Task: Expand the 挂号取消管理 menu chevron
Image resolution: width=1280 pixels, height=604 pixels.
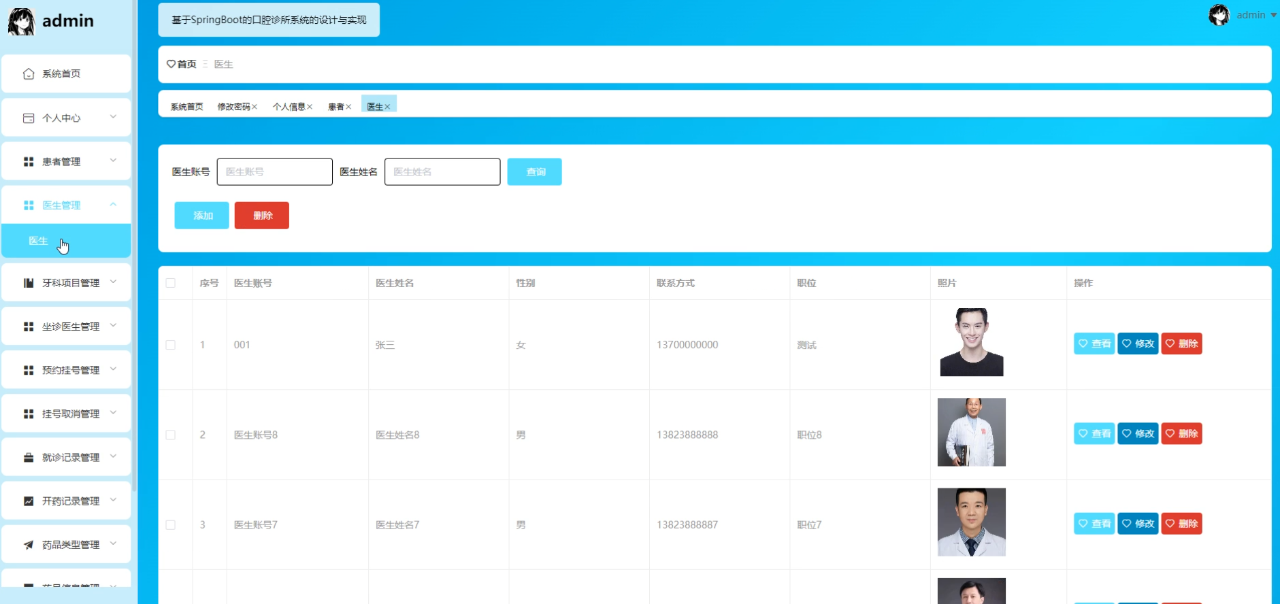Action: coord(113,412)
